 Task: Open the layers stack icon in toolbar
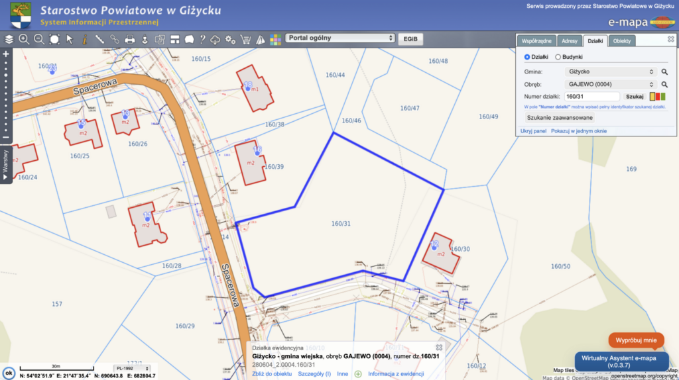pyautogui.click(x=9, y=39)
